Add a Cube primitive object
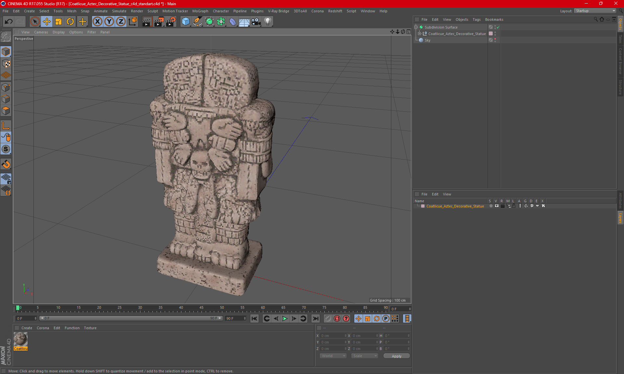 tap(186, 21)
